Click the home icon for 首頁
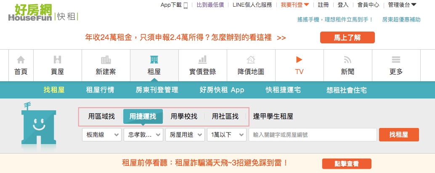This screenshot has width=435, height=173. click(x=21, y=60)
